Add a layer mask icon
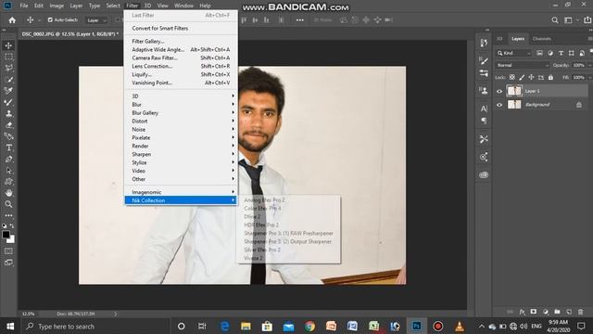593x334 pixels. (x=534, y=312)
